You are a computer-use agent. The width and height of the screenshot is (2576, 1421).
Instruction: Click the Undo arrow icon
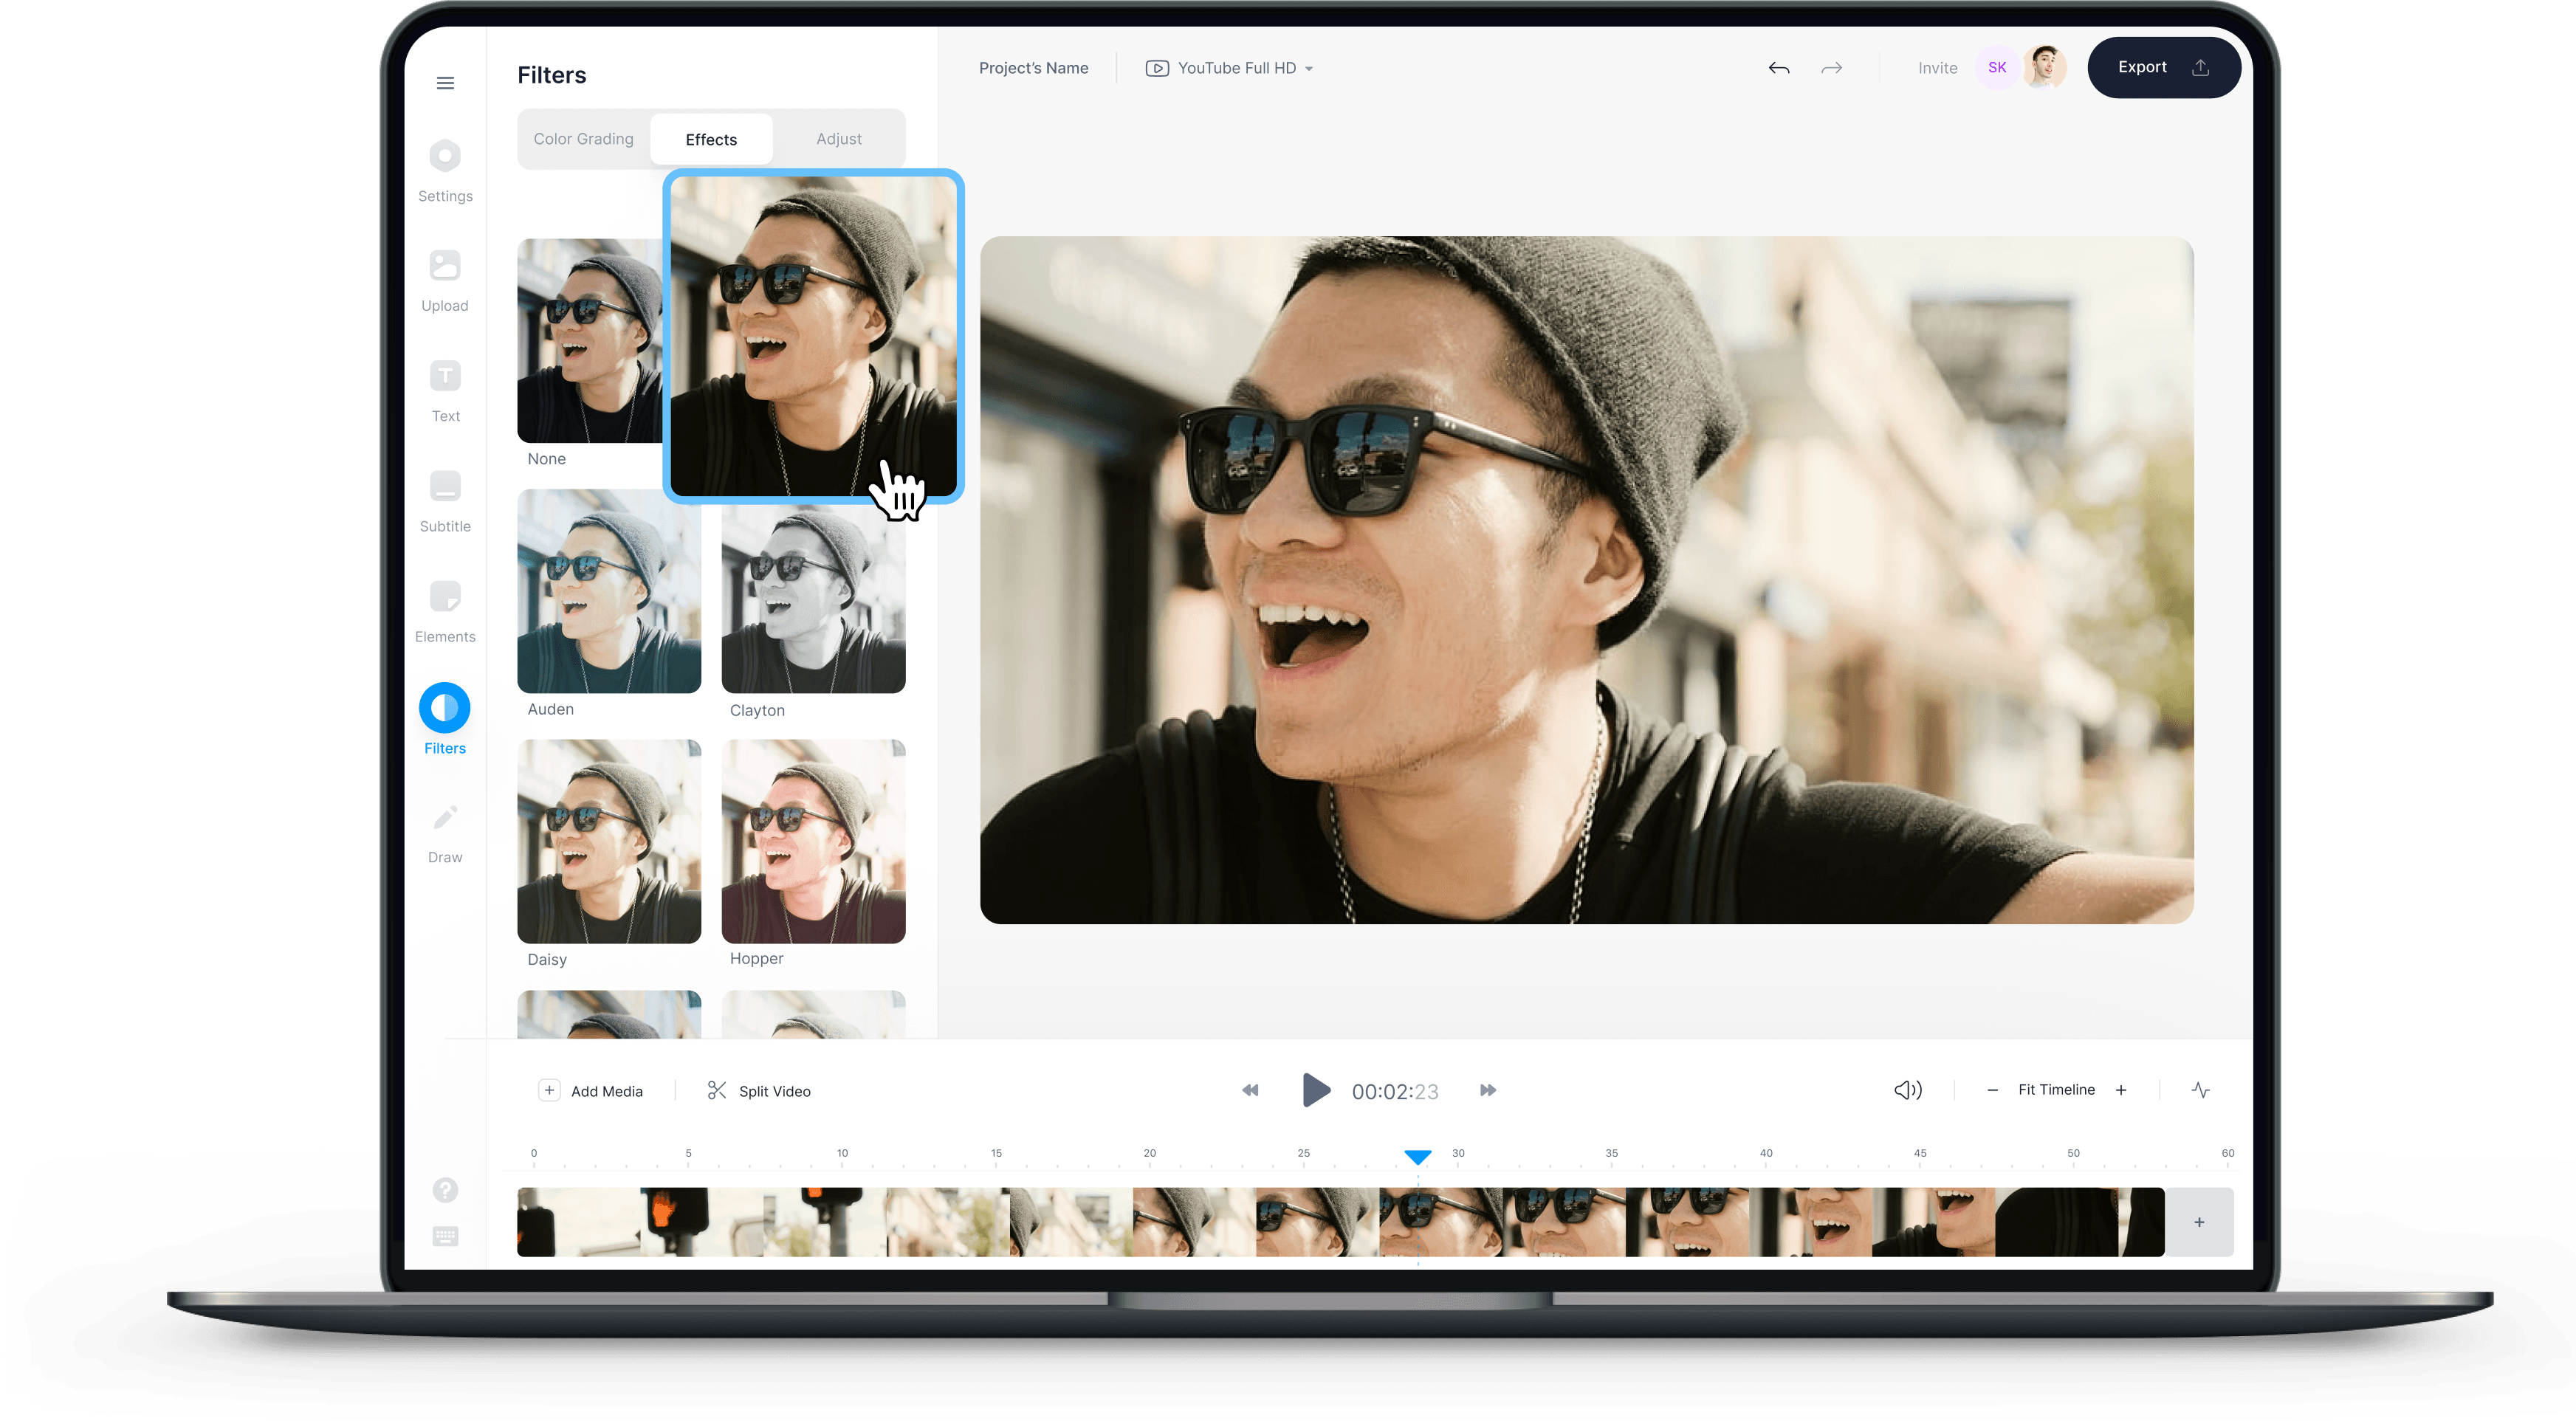pyautogui.click(x=1779, y=67)
